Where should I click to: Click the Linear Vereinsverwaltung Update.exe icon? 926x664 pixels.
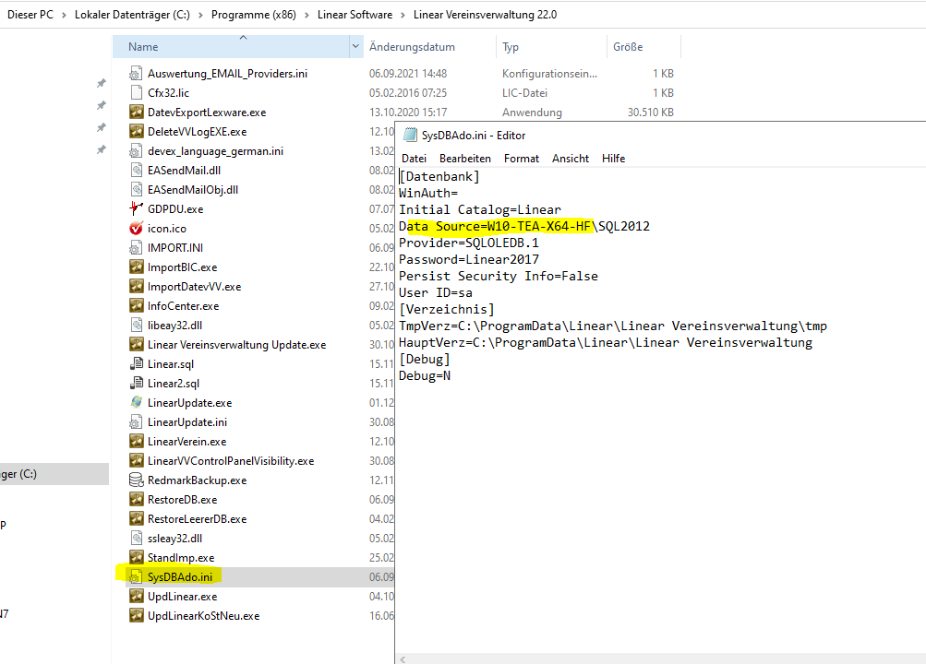pos(137,344)
